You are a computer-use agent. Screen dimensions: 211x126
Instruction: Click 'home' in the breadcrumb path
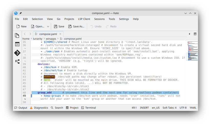(x=26, y=39)
